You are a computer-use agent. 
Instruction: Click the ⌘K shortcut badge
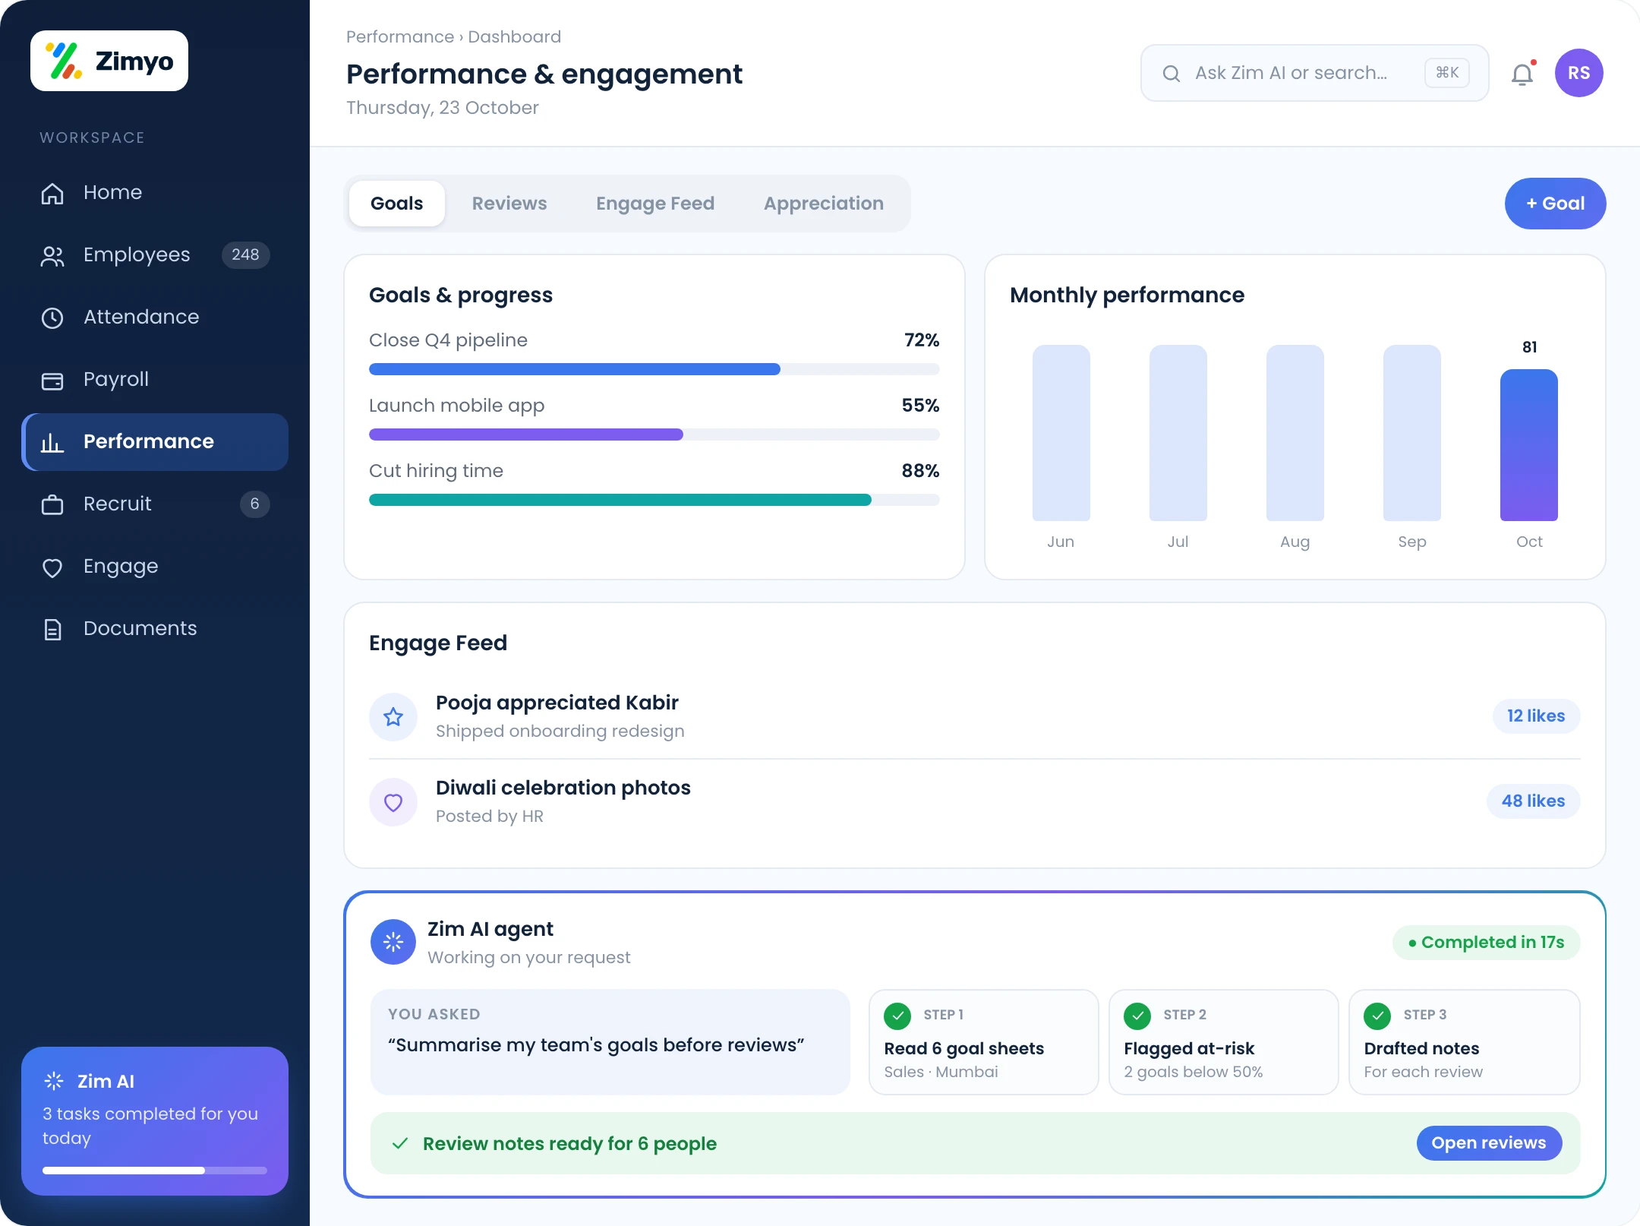1447,73
